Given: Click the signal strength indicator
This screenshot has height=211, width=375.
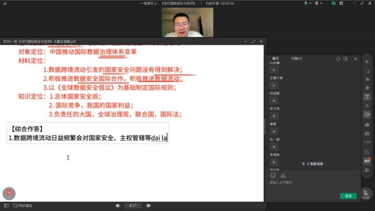Looking at the screenshot, I should 4,4.
